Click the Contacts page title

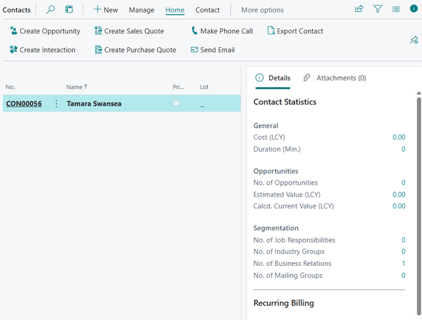point(16,10)
